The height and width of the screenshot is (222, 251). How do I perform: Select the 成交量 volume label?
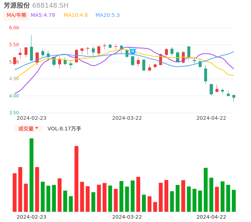26,129
